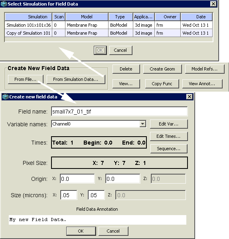Click the Origin X input field
Viewport: 229px width, 239px height.
point(77,178)
